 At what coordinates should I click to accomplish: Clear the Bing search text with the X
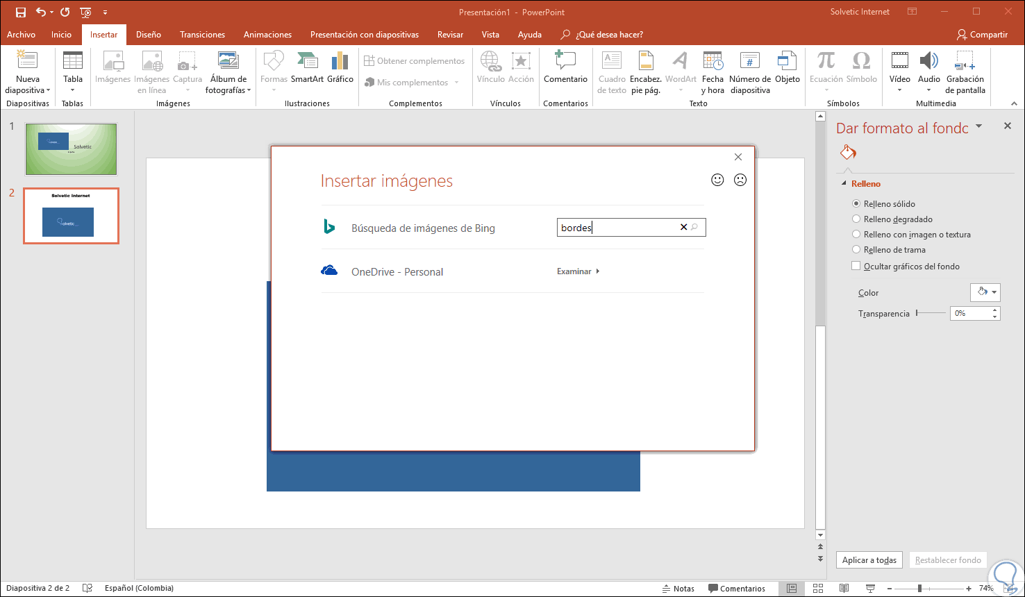click(x=683, y=227)
